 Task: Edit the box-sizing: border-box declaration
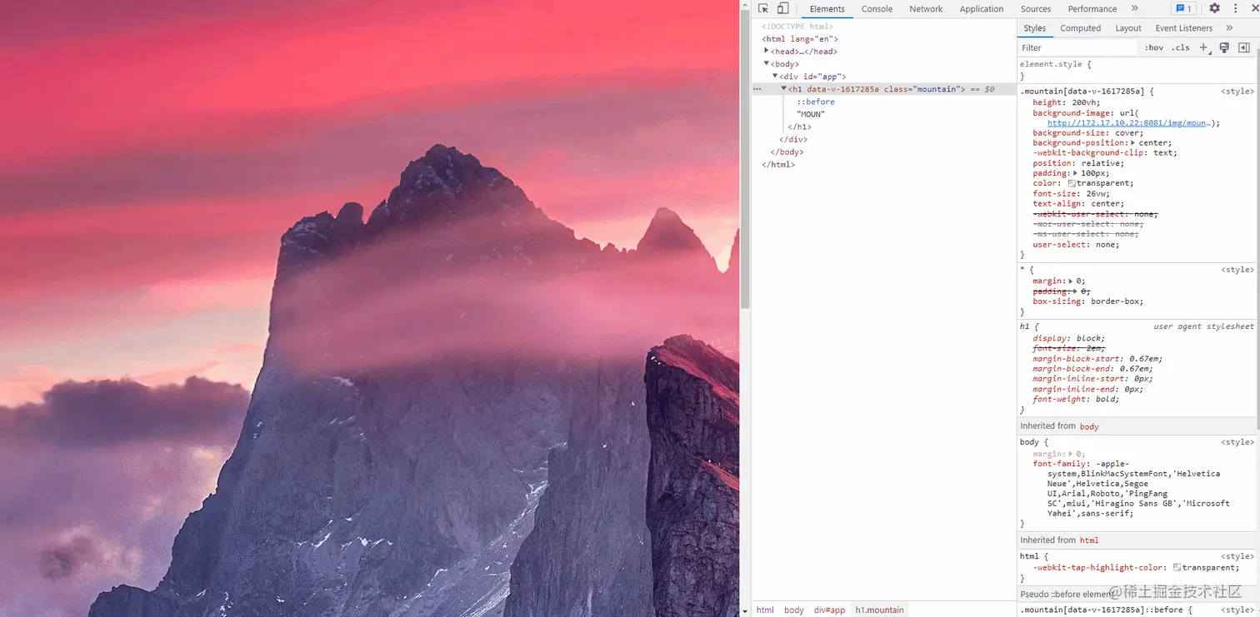coord(1088,301)
